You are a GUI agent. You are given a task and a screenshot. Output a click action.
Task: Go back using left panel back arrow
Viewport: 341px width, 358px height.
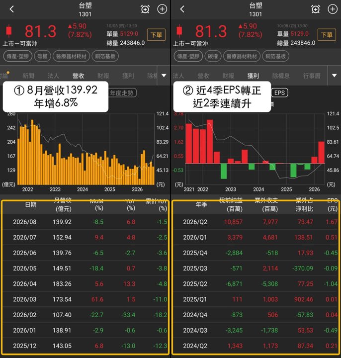click(12, 9)
